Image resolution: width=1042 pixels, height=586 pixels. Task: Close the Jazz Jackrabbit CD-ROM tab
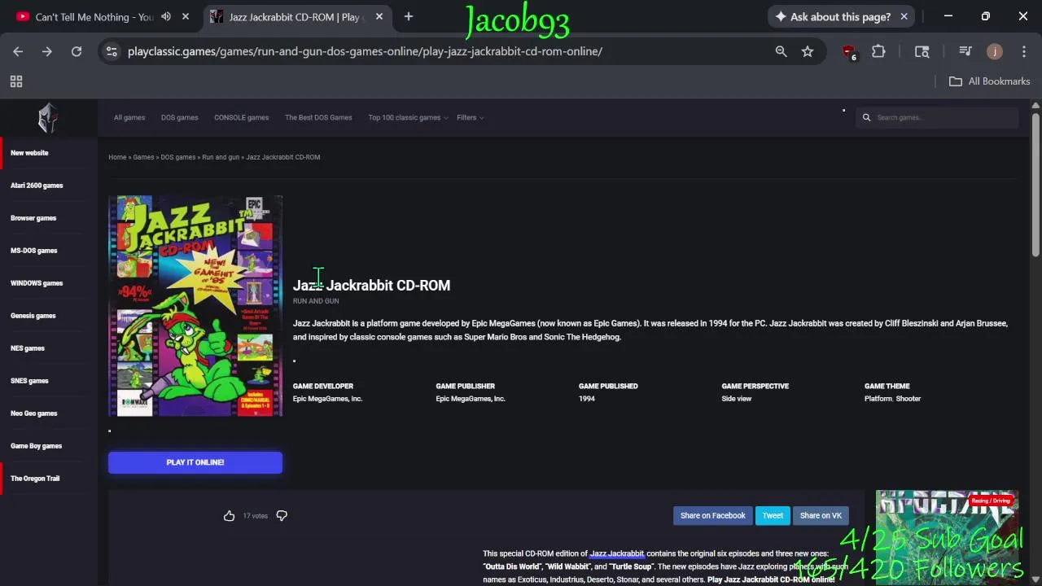(379, 16)
